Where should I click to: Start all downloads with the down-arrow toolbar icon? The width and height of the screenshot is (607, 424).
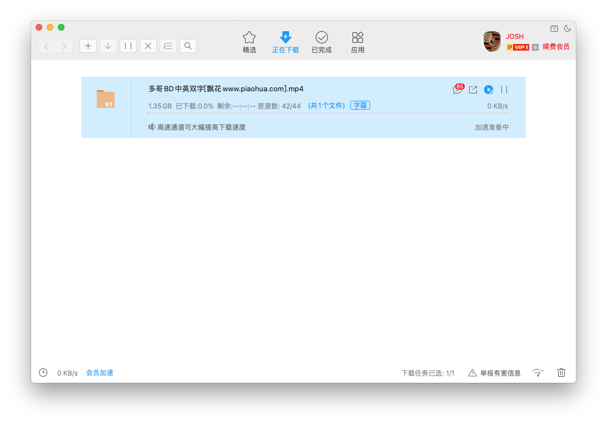[108, 46]
